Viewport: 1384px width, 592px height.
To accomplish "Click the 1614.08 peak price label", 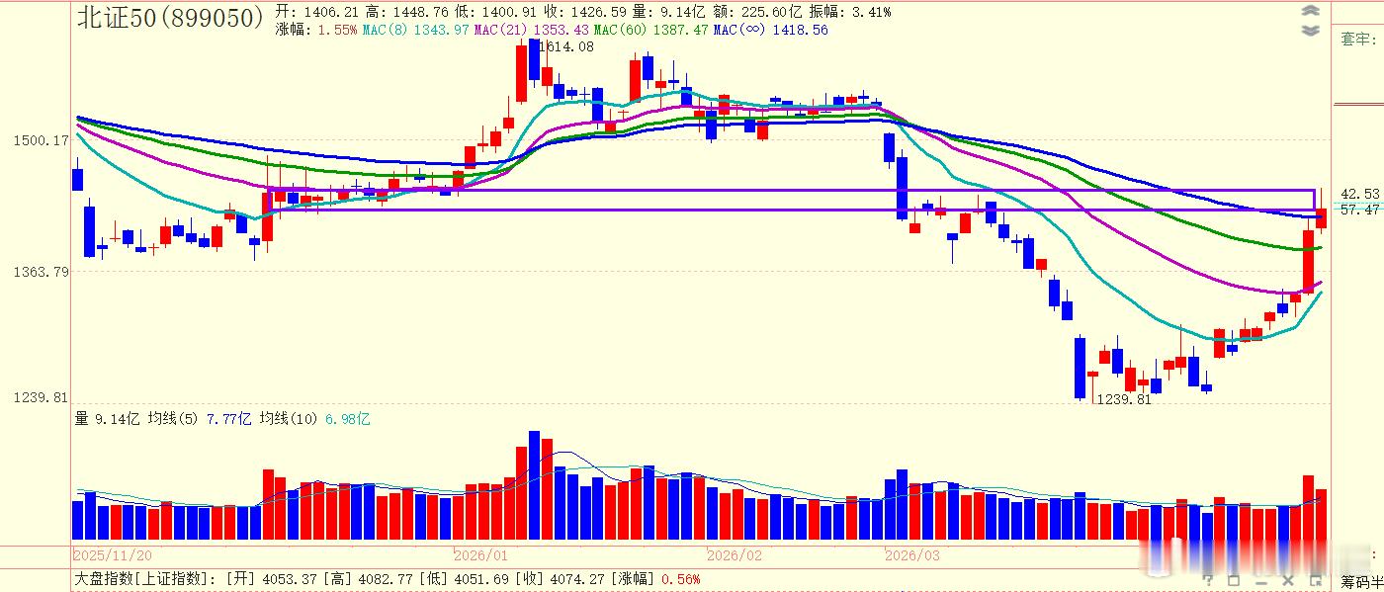I will coord(565,46).
